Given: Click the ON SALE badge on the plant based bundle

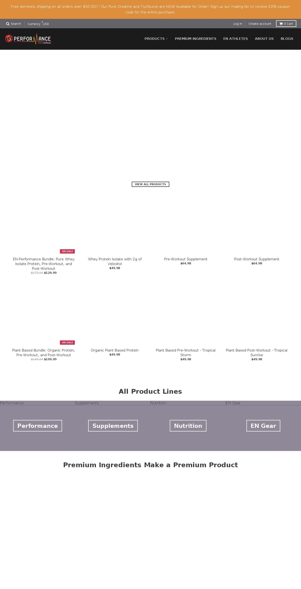Looking at the screenshot, I should pos(67,342).
